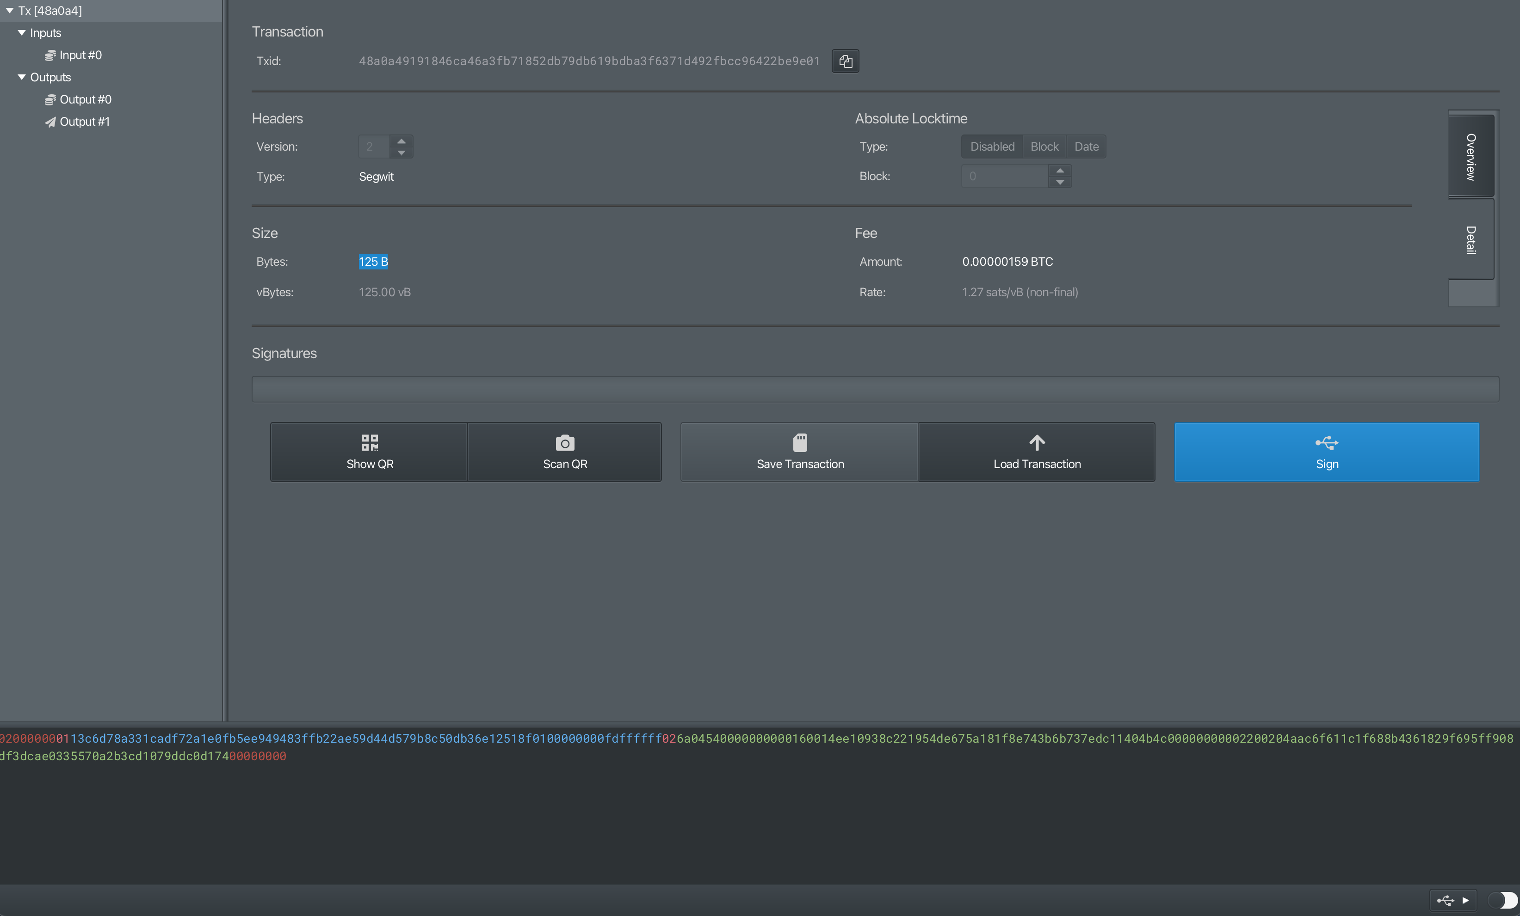Toggle the switch in bottom status bar

(x=1502, y=901)
